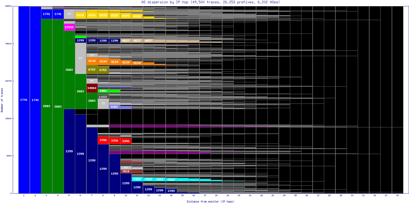Click x-axis tick label 30
409x203 pixels.
[352, 195]
